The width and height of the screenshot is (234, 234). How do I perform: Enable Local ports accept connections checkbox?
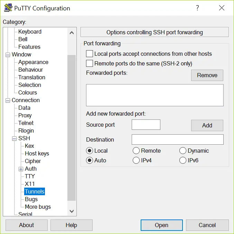90,54
